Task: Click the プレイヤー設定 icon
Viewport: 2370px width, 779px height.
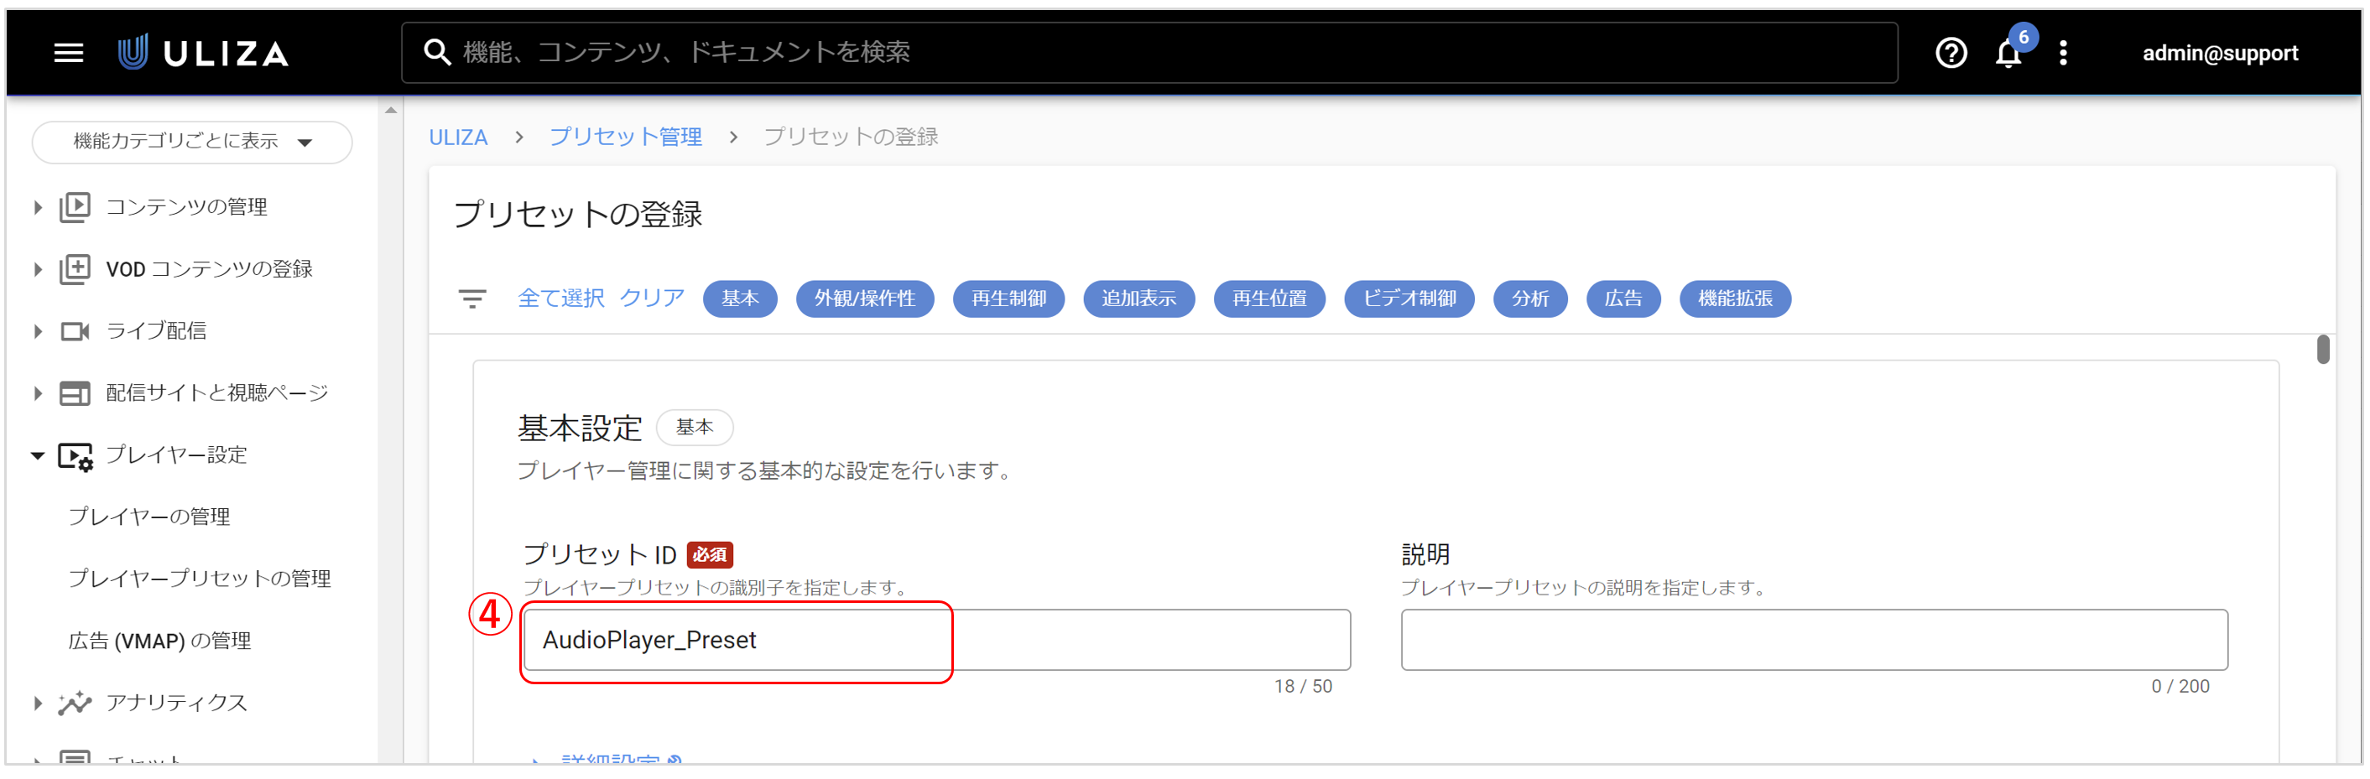Action: click(x=76, y=455)
